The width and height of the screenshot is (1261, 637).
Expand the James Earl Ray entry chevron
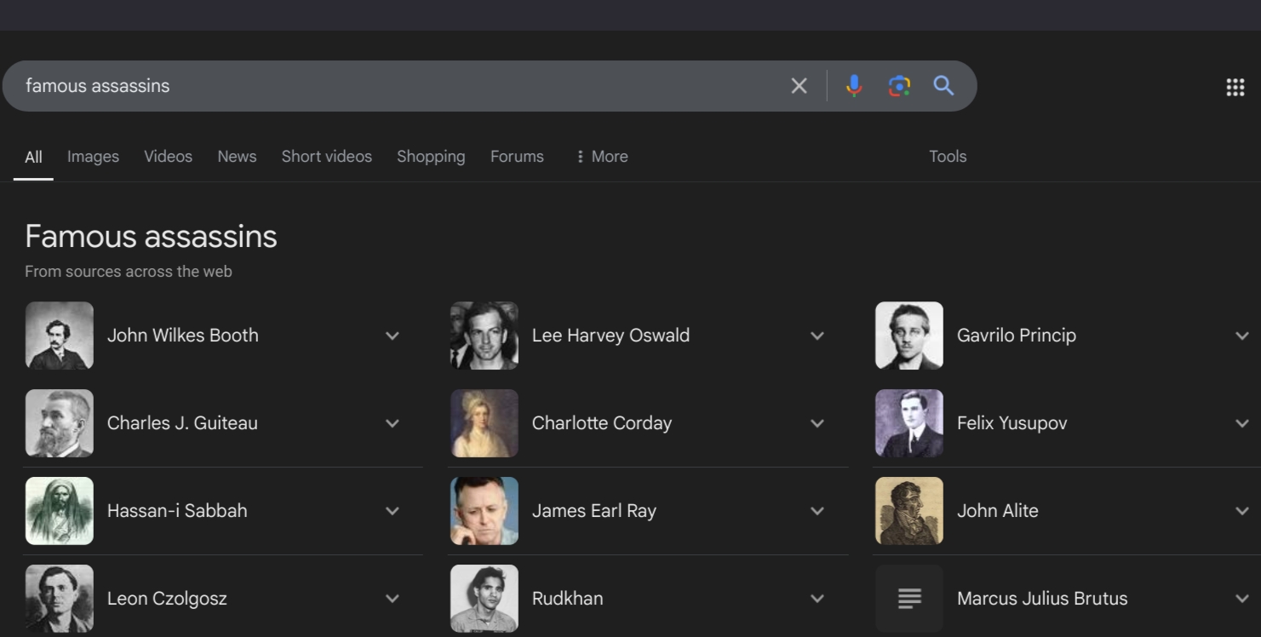click(x=817, y=511)
